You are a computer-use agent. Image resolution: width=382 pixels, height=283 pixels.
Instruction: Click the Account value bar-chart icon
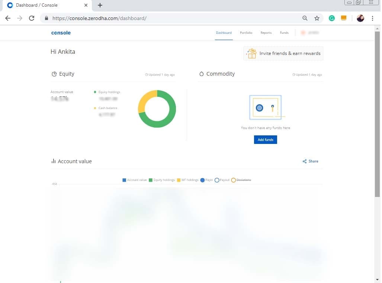pos(53,161)
